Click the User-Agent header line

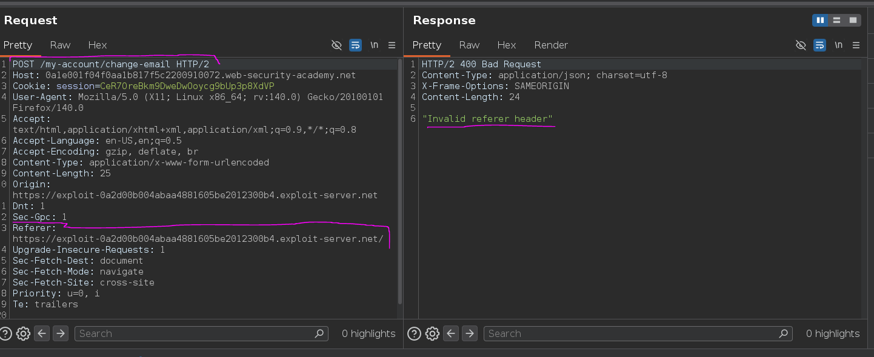click(x=198, y=102)
